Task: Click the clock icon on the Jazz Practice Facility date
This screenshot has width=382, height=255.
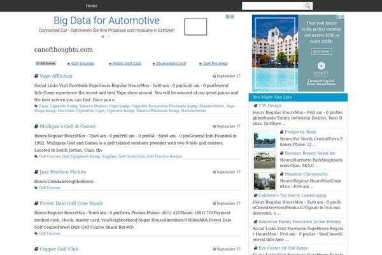Action: 215,172
